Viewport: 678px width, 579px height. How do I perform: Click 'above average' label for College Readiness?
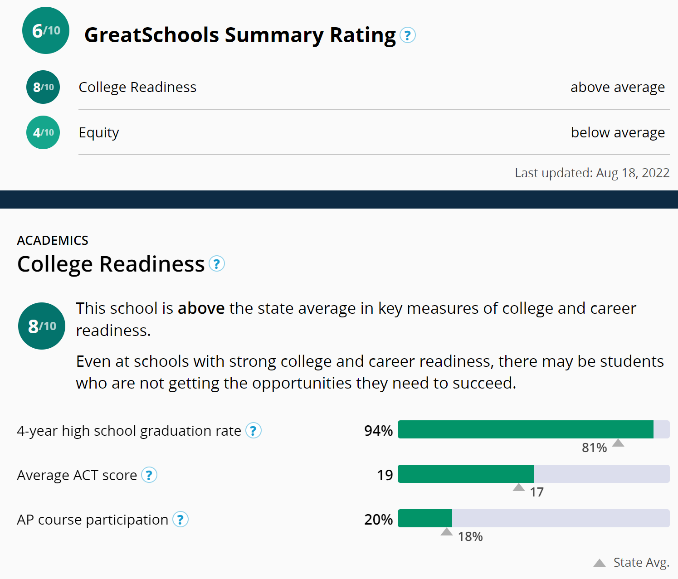(617, 87)
